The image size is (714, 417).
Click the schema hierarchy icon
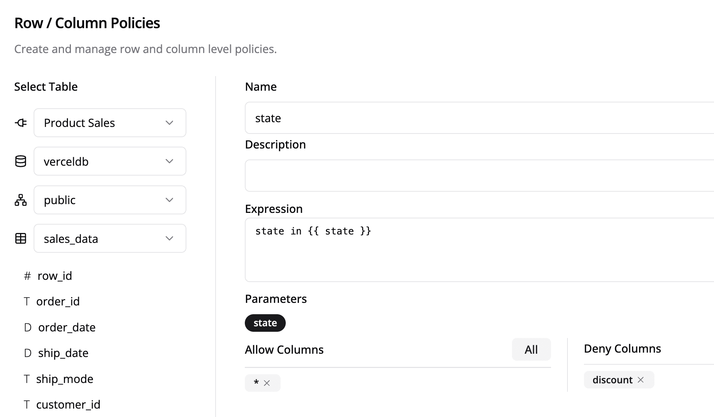(x=21, y=200)
